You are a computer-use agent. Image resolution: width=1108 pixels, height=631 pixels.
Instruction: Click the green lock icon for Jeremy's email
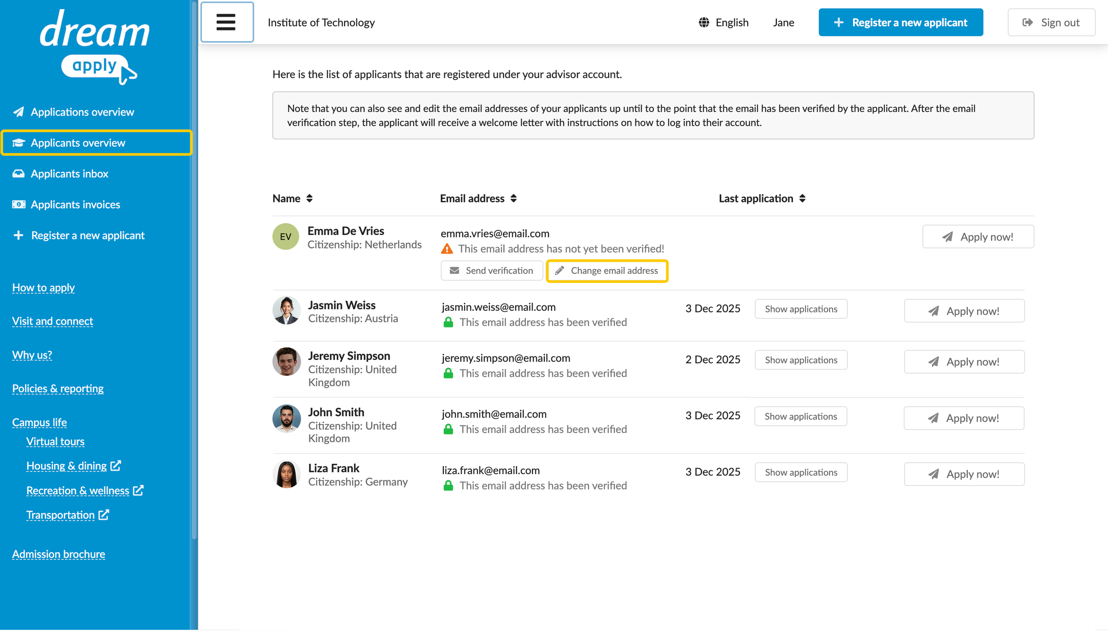tap(448, 373)
